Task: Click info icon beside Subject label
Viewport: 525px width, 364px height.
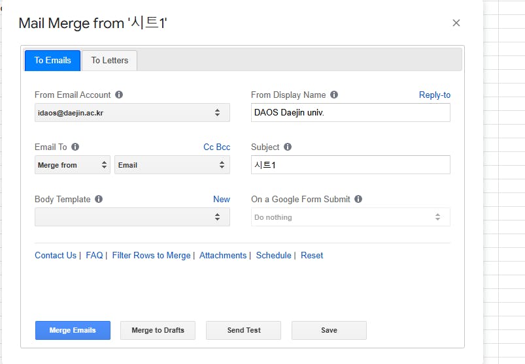Action: tap(288, 147)
